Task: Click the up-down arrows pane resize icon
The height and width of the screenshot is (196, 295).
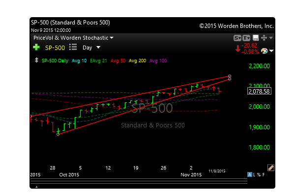Action: click(36, 60)
